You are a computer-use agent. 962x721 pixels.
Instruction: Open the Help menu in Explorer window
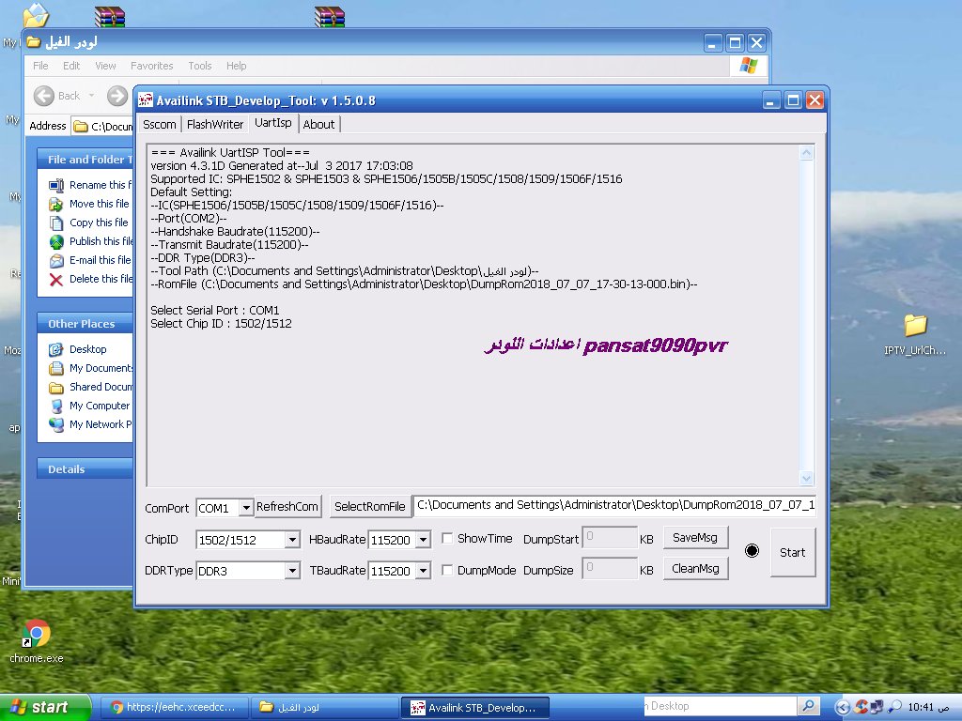pyautogui.click(x=236, y=66)
